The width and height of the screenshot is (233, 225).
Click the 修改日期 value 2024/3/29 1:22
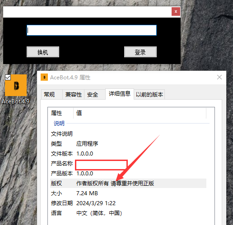tap(96, 203)
